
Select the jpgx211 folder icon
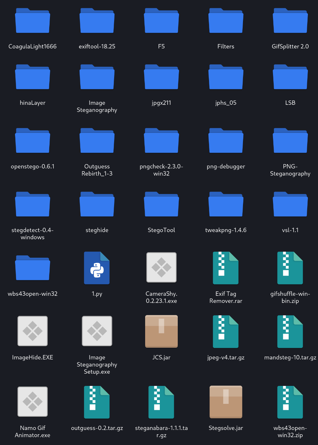(161, 77)
